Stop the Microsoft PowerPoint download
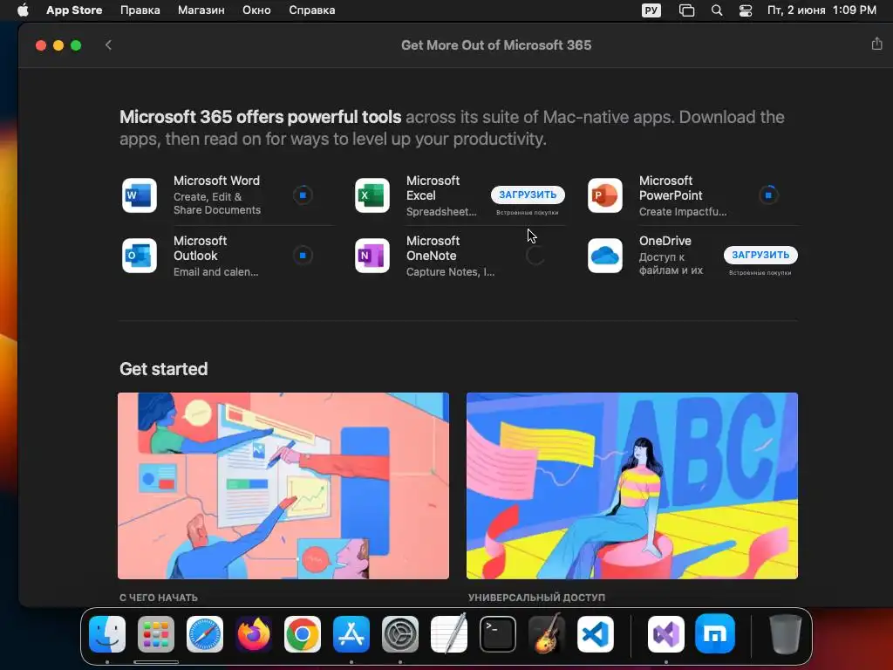The height and width of the screenshot is (670, 893). pos(768,195)
